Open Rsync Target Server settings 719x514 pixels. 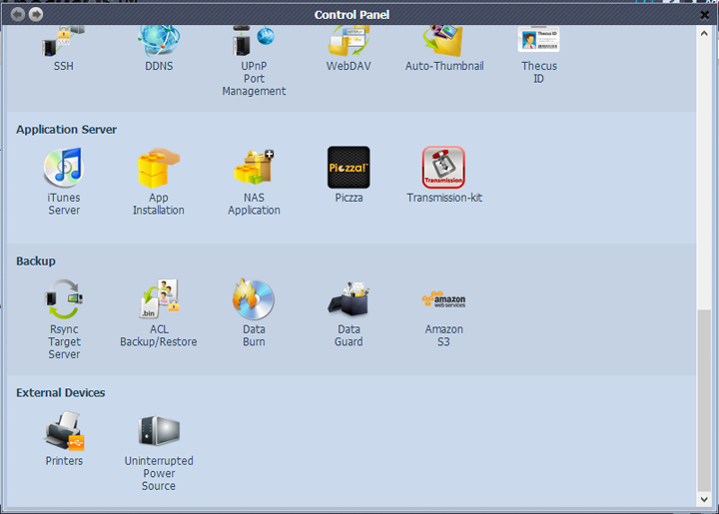[x=63, y=299]
